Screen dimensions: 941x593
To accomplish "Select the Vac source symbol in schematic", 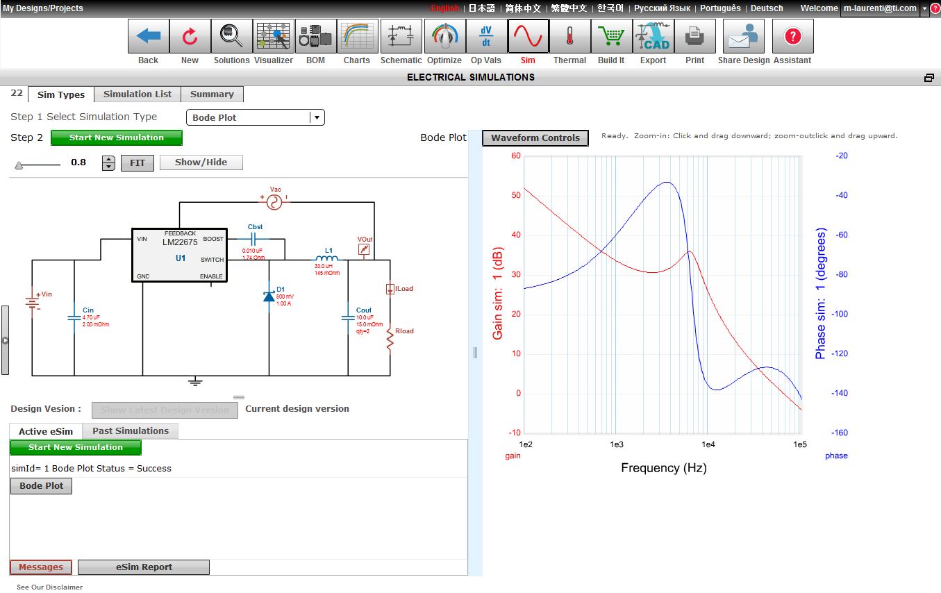I will [x=275, y=201].
